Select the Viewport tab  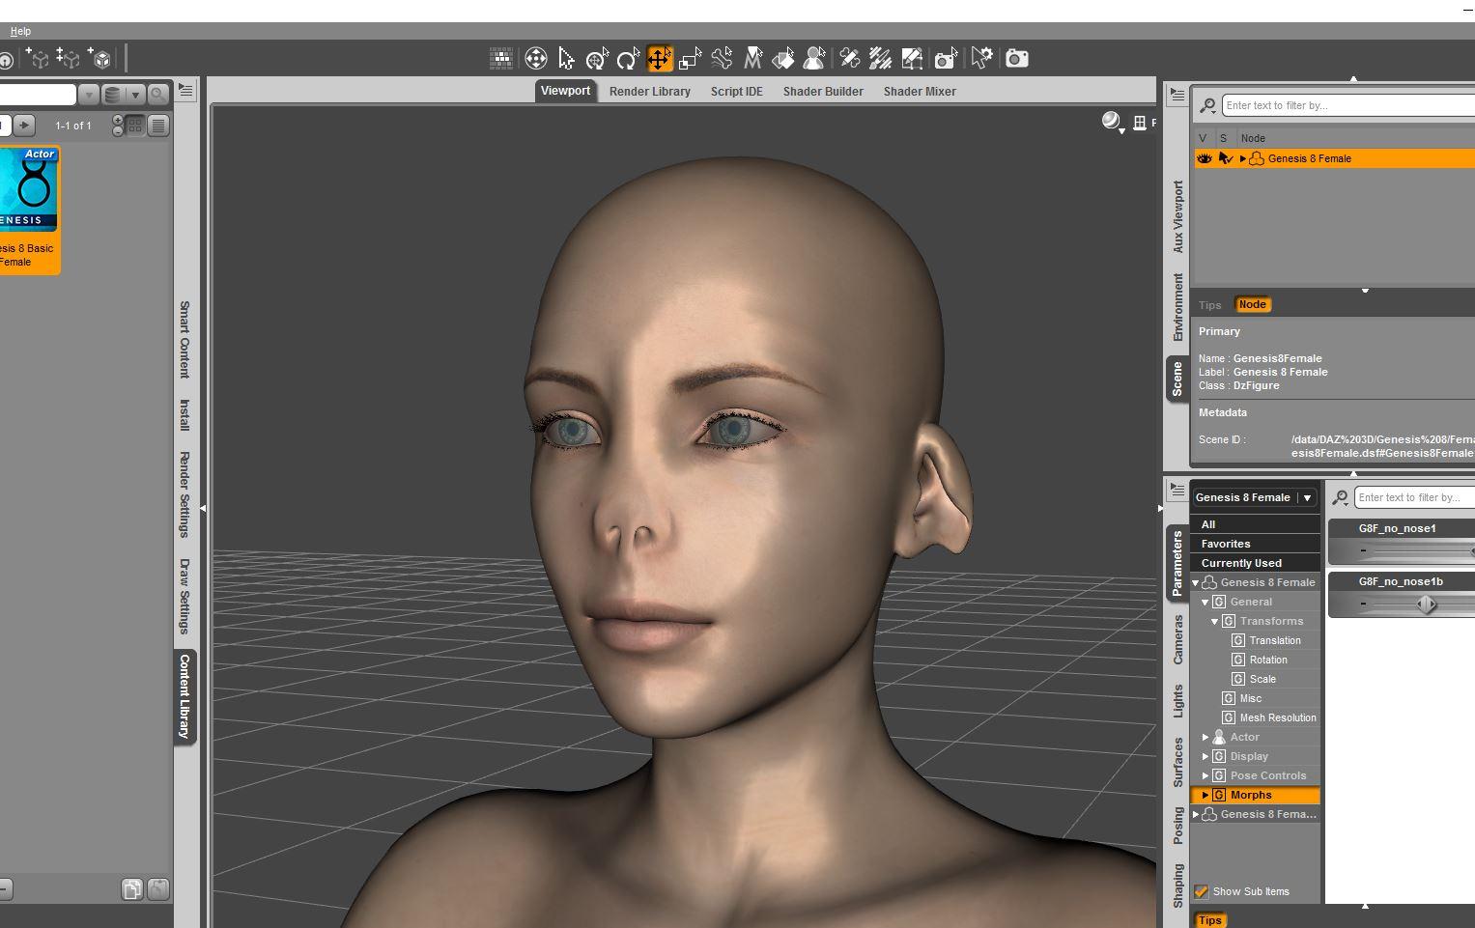click(565, 91)
